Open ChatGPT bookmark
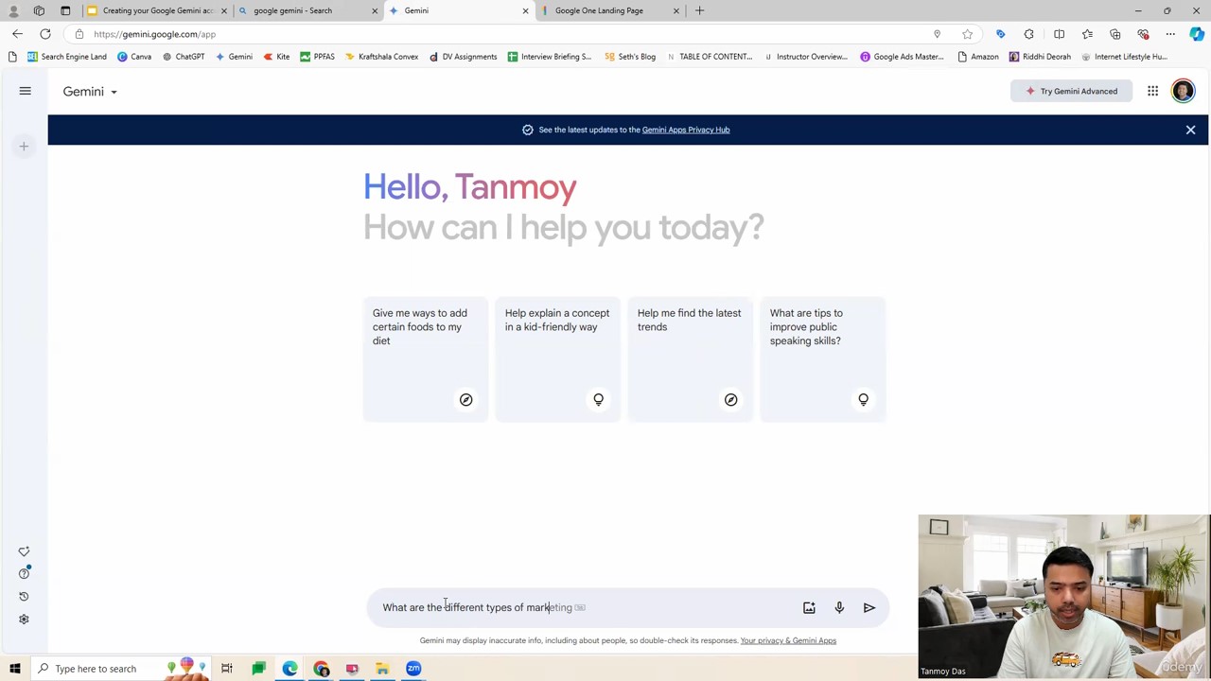This screenshot has height=681, width=1211. 184,57
